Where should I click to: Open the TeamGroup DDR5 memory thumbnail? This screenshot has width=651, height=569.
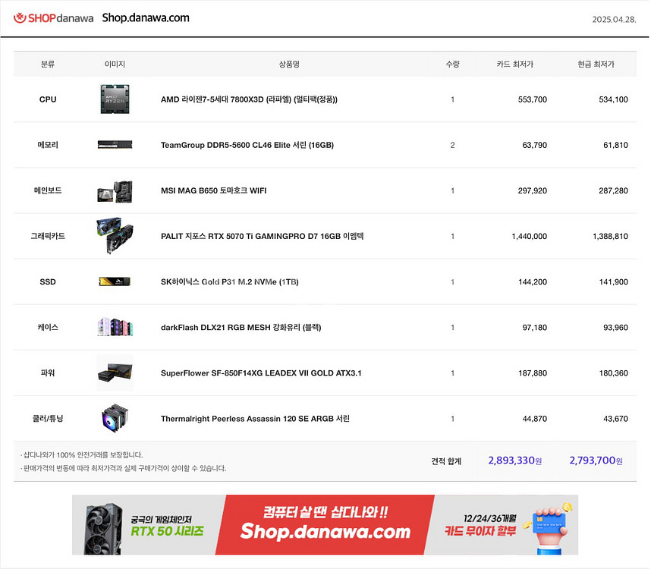(115, 145)
